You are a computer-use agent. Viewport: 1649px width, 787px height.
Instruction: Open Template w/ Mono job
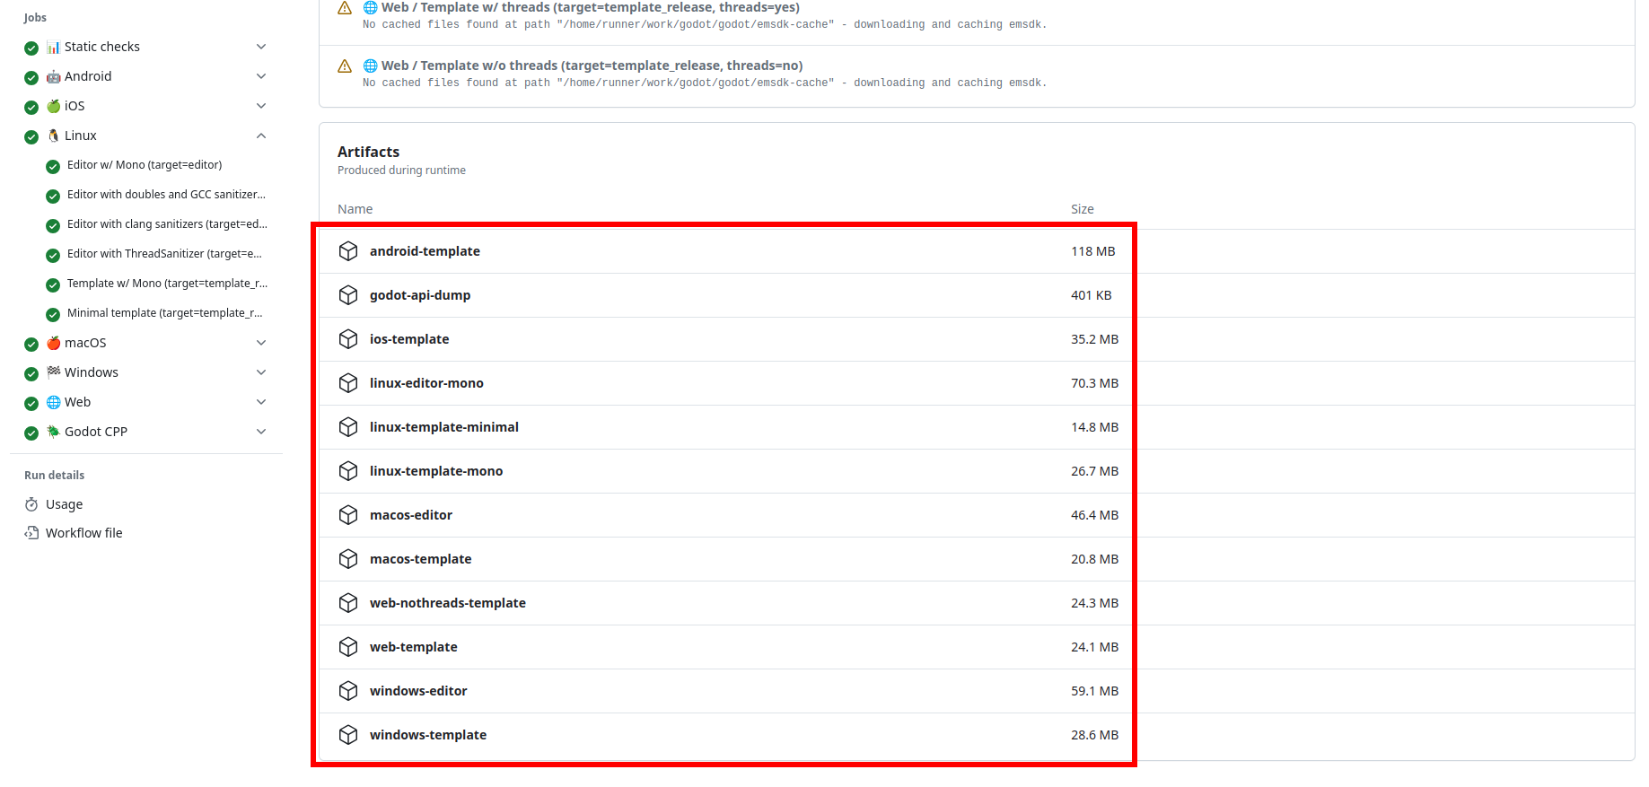pyautogui.click(x=167, y=284)
